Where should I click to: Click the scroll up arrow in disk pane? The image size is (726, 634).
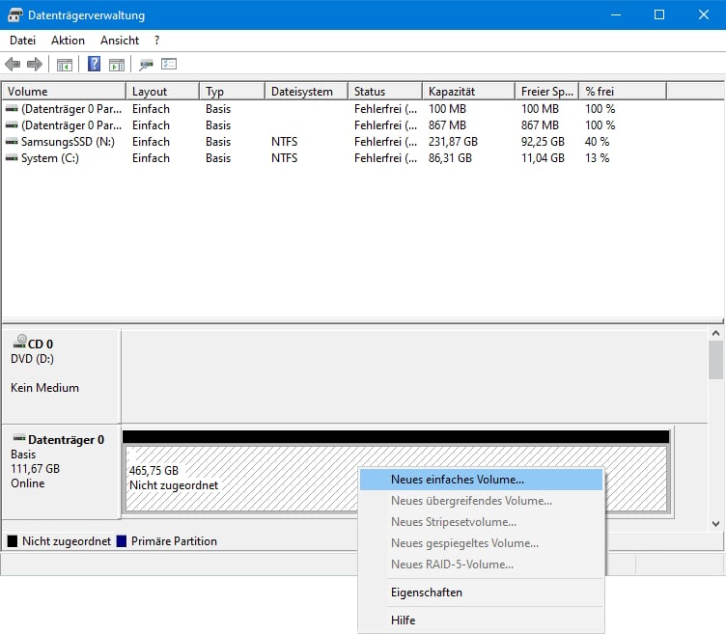pos(715,333)
